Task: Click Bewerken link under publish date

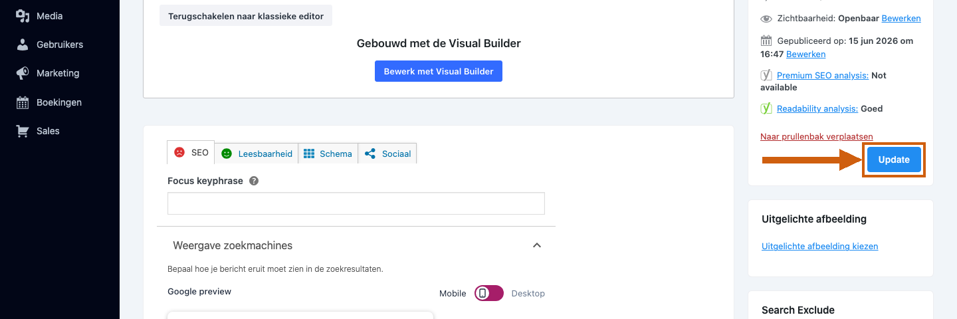Action: [805, 54]
